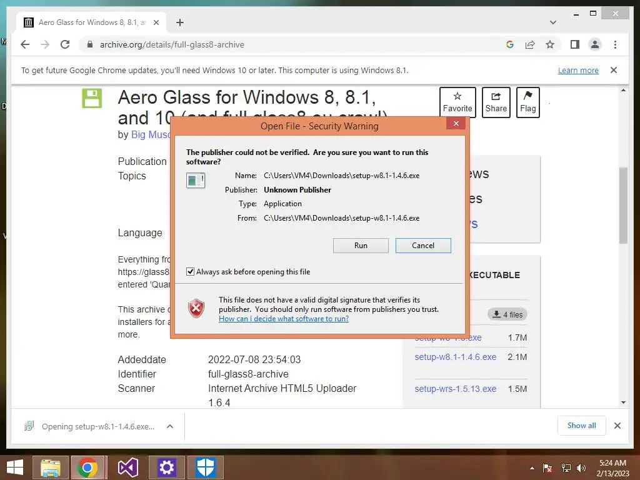The image size is (640, 480).
Task: Uncheck Always ask before opening this file
Action: [190, 271]
